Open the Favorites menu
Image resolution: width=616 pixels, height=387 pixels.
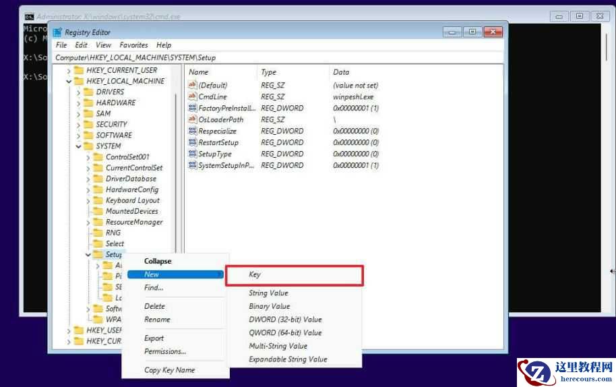(133, 44)
